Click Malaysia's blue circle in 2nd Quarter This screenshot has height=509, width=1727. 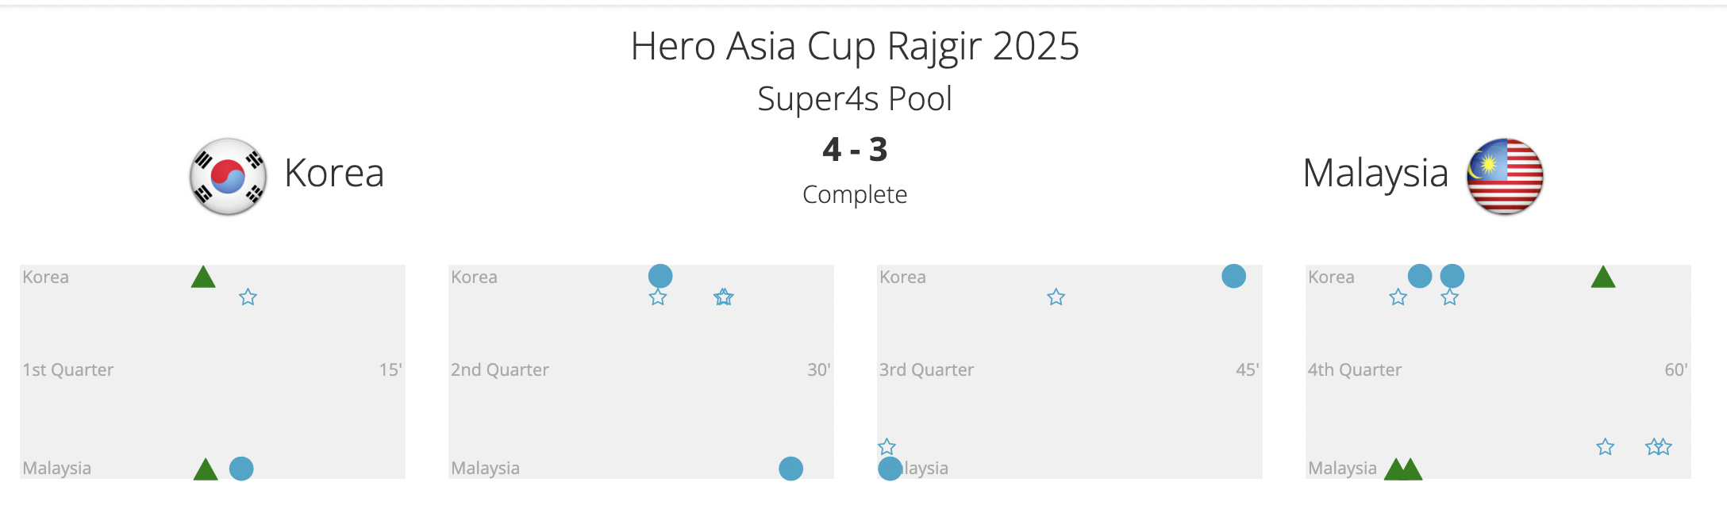point(790,469)
